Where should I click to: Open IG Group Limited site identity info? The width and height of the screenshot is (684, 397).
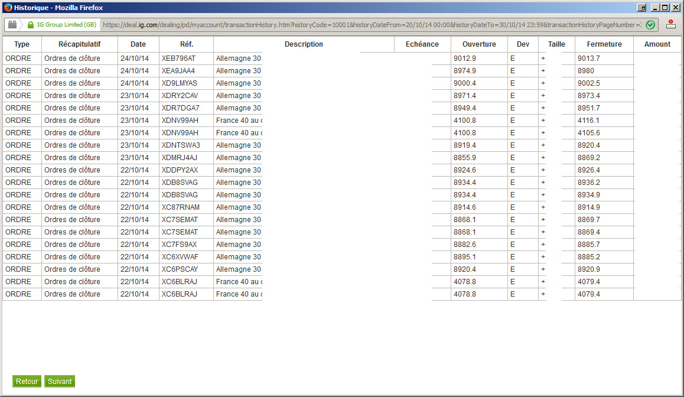coord(61,25)
